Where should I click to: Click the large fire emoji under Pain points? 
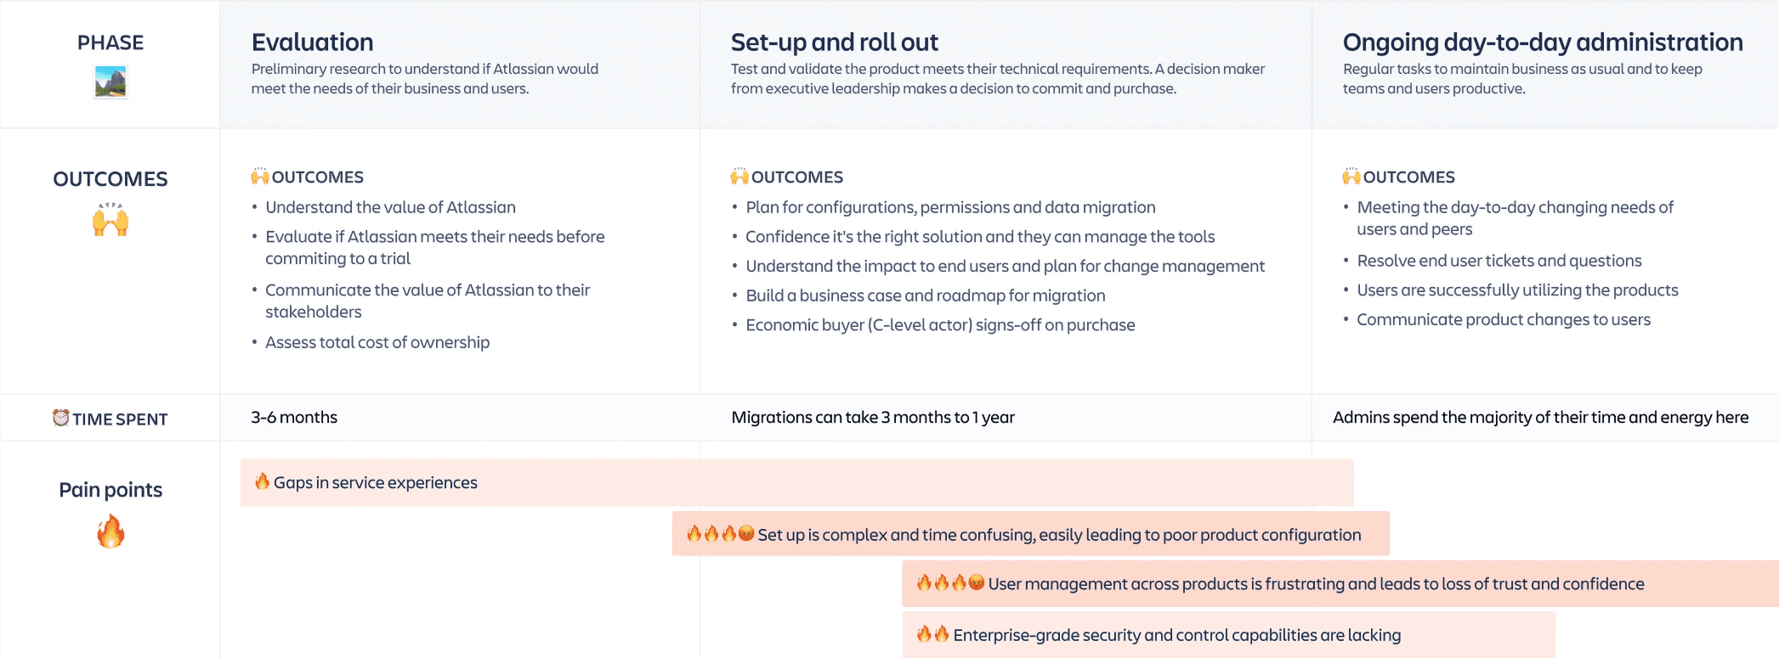coord(110,531)
